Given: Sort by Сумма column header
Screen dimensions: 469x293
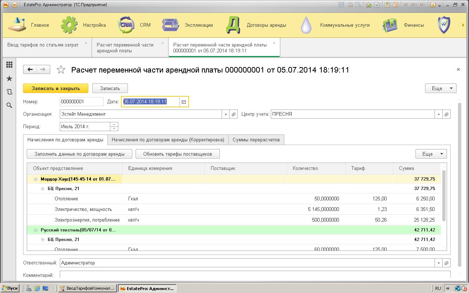Looking at the screenshot, I should click(417, 168).
